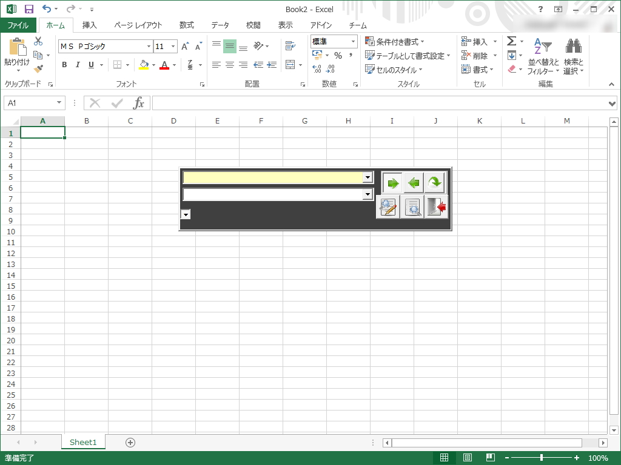
Task: Click 書式 format button in cells group
Action: (x=478, y=70)
